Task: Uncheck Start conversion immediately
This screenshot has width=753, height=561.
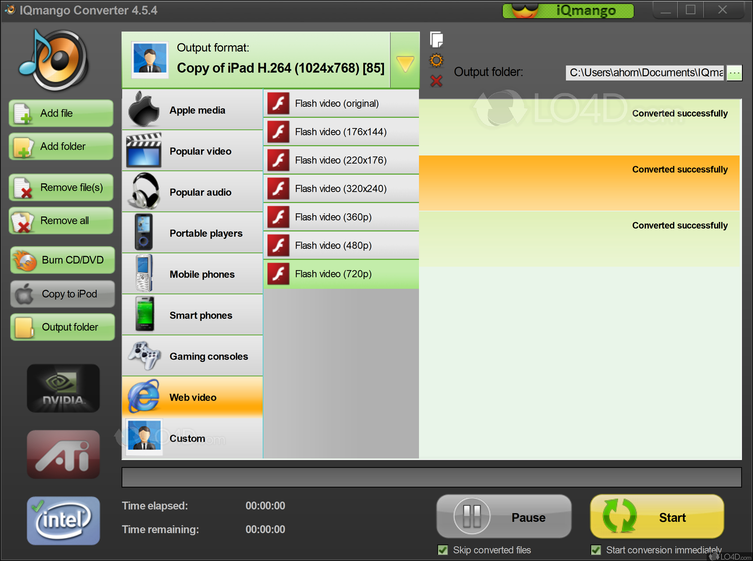Action: click(x=596, y=550)
